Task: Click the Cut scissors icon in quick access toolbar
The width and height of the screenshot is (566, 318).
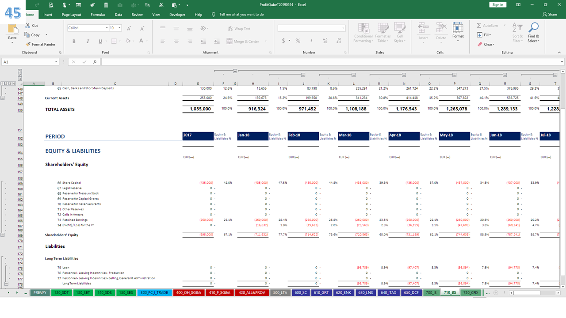Action: click(x=161, y=5)
